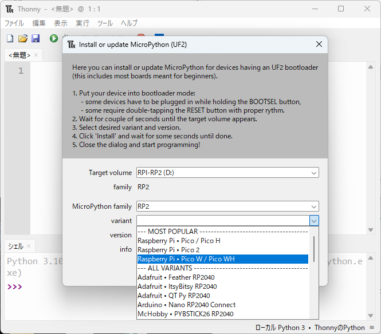Close the Install or update MicroPython dialog
Screen dimensions: 381x334
coord(319,44)
